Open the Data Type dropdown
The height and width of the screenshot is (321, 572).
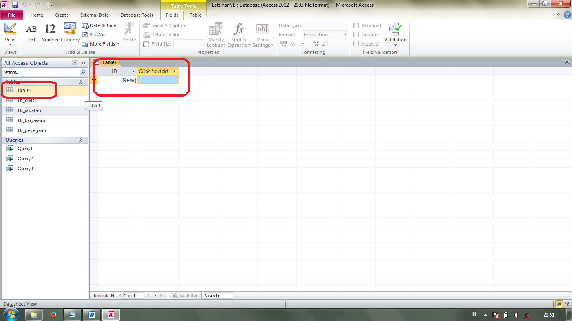[345, 25]
